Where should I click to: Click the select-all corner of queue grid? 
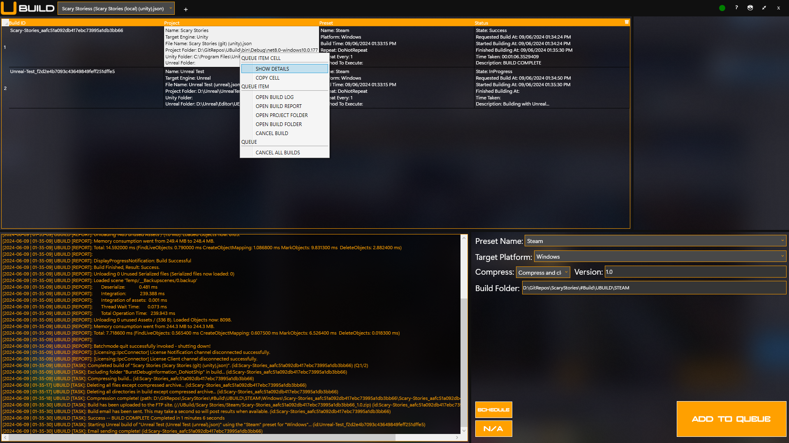(5, 23)
